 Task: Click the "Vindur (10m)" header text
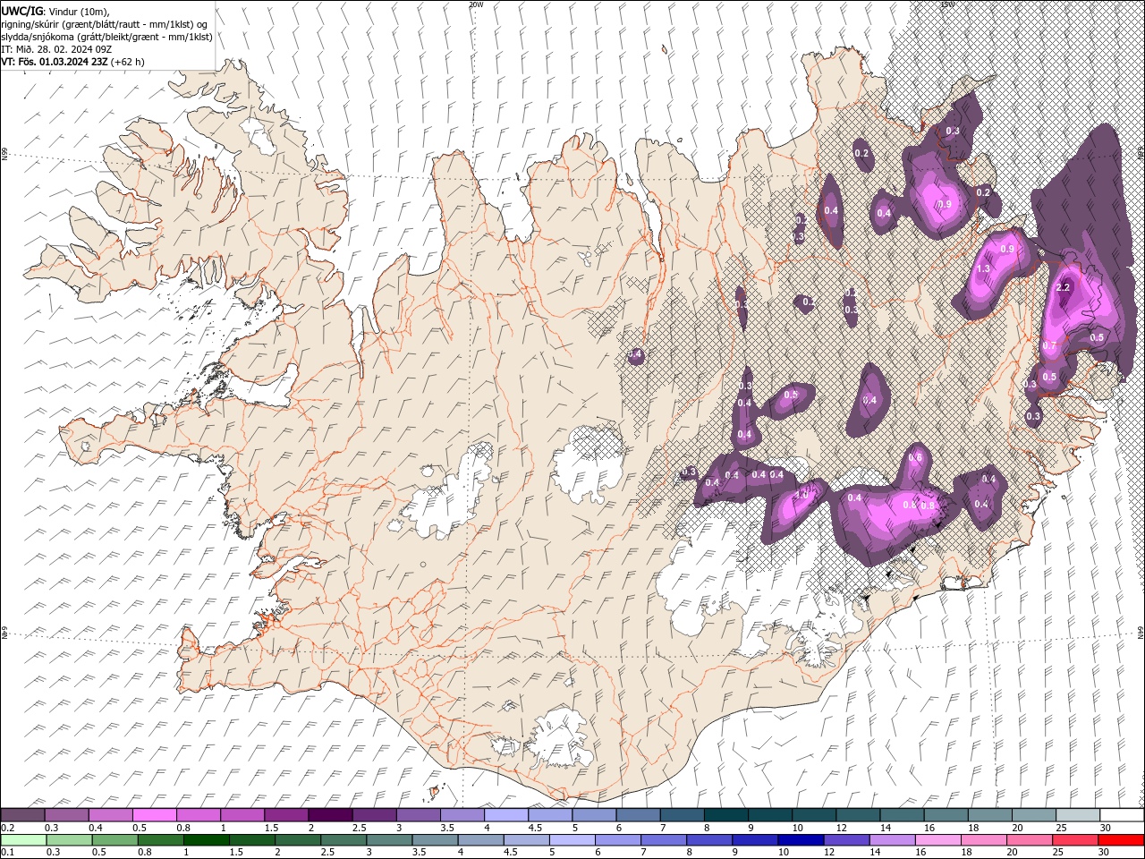click(78, 11)
